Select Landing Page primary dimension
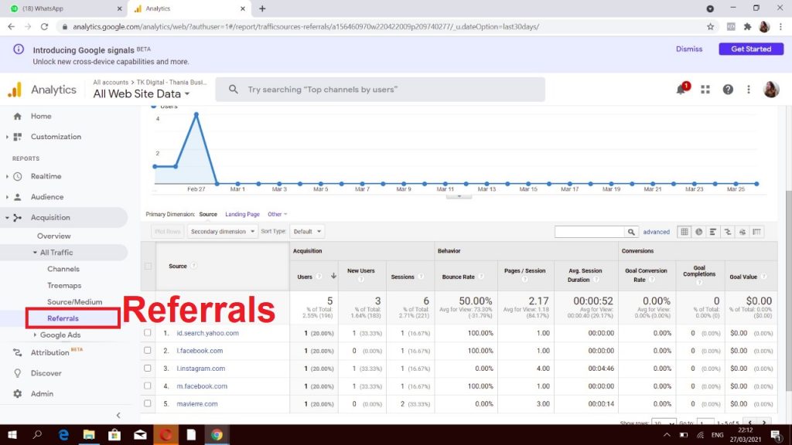The width and height of the screenshot is (792, 445). (242, 214)
